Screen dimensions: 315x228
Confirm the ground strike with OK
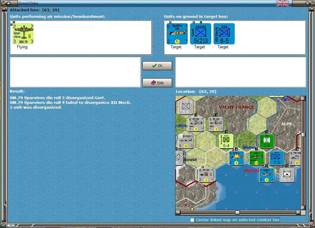click(157, 66)
